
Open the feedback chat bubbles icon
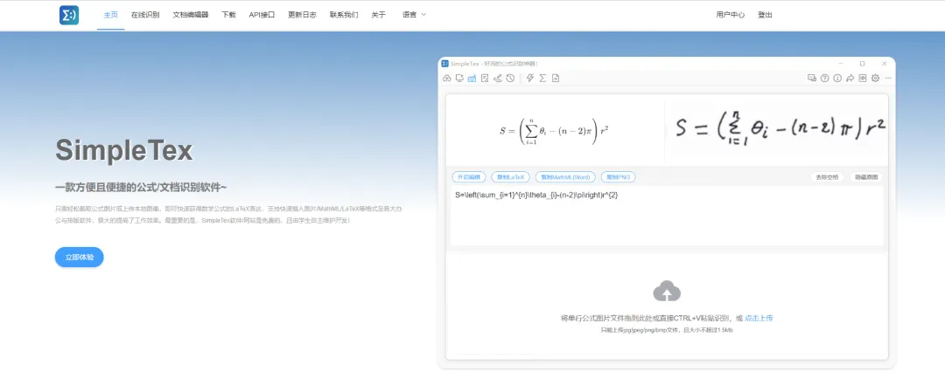(812, 79)
